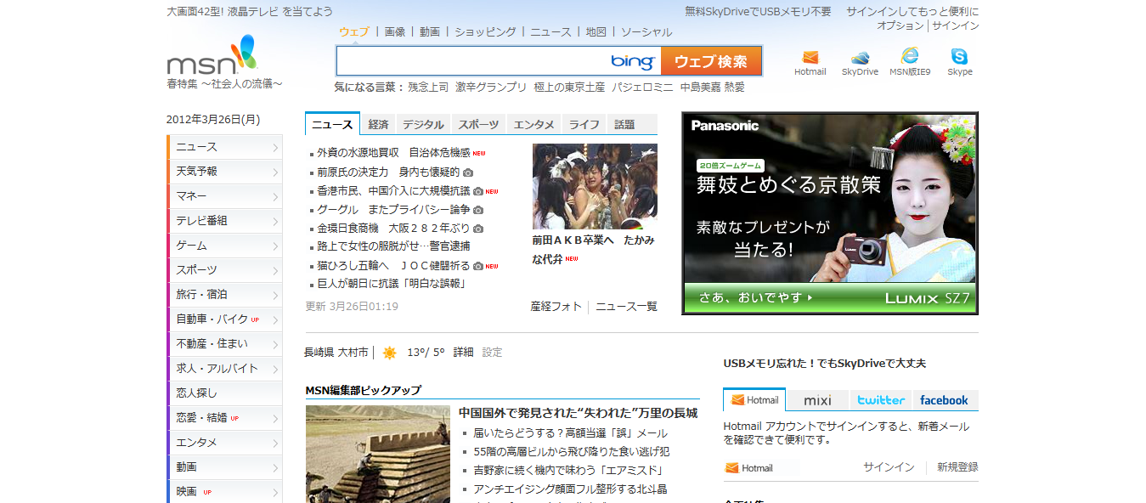1146x503 pixels.
Task: Click the sunny weather icon
Action: pos(389,353)
